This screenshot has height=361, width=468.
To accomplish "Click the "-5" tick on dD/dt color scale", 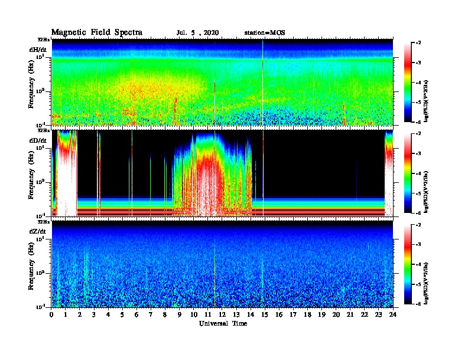I will coord(418,193).
